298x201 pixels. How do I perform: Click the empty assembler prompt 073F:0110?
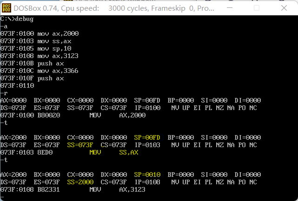[17, 85]
